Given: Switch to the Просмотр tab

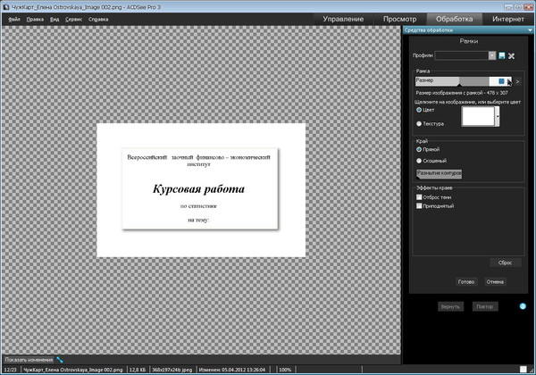Looking at the screenshot, I should pyautogui.click(x=399, y=19).
